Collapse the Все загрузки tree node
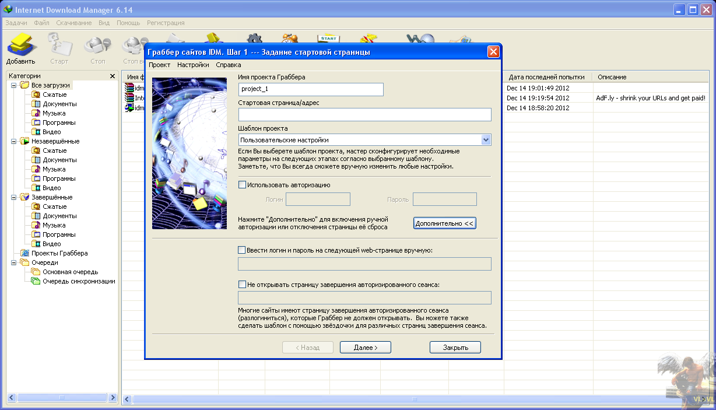716x410 pixels. 13,85
